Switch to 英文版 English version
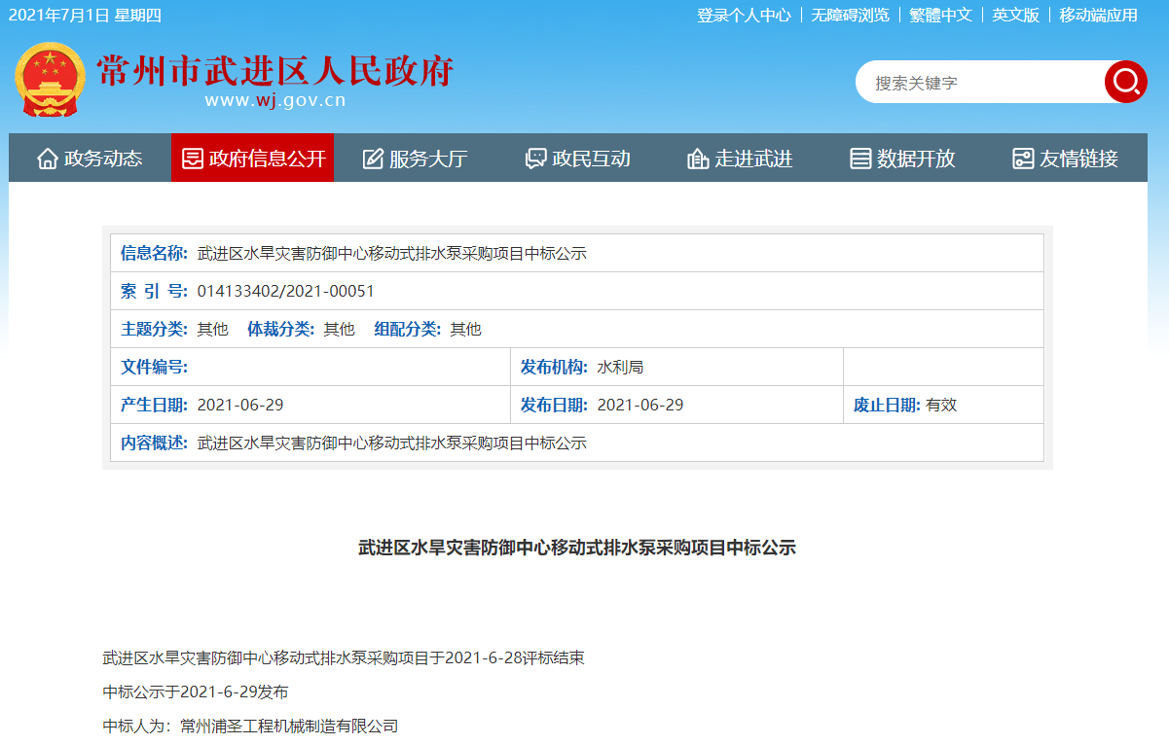The height and width of the screenshot is (745, 1169). pyautogui.click(x=1015, y=15)
